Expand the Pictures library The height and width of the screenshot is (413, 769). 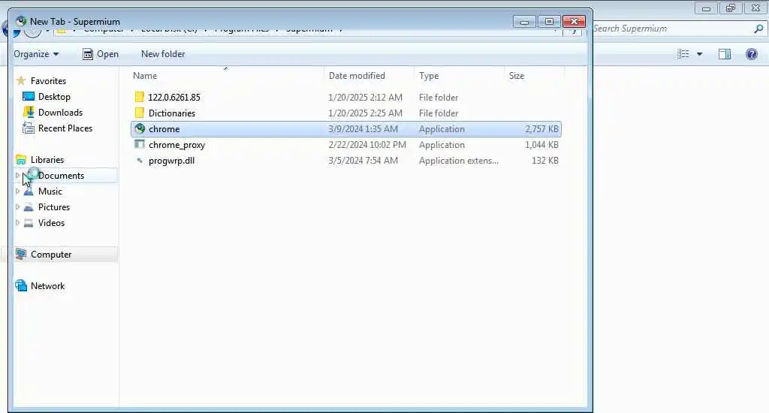pyautogui.click(x=18, y=207)
